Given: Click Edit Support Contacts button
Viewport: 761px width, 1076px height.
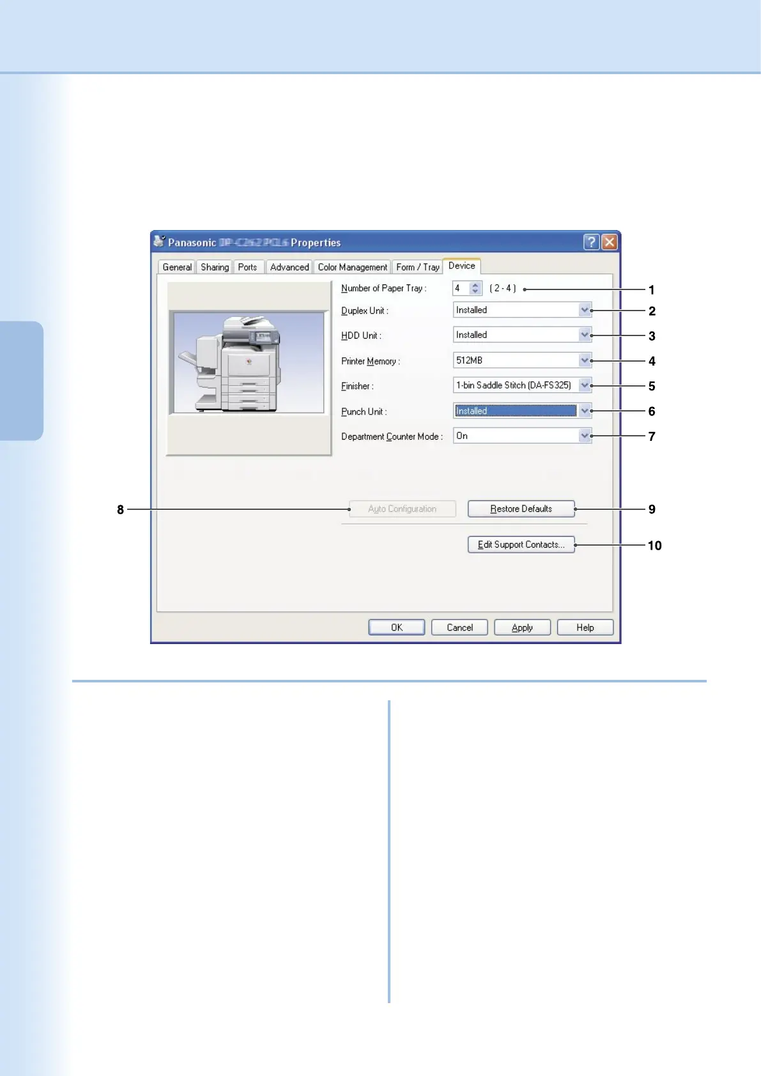Looking at the screenshot, I should [521, 544].
